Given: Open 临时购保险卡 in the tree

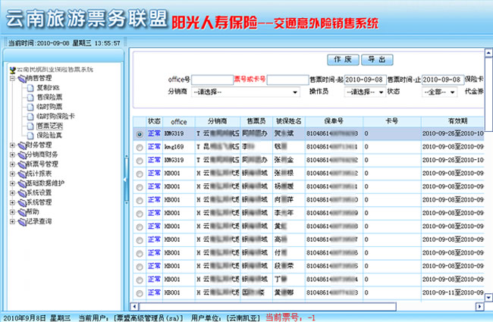Looking at the screenshot, I should [x=55, y=117].
